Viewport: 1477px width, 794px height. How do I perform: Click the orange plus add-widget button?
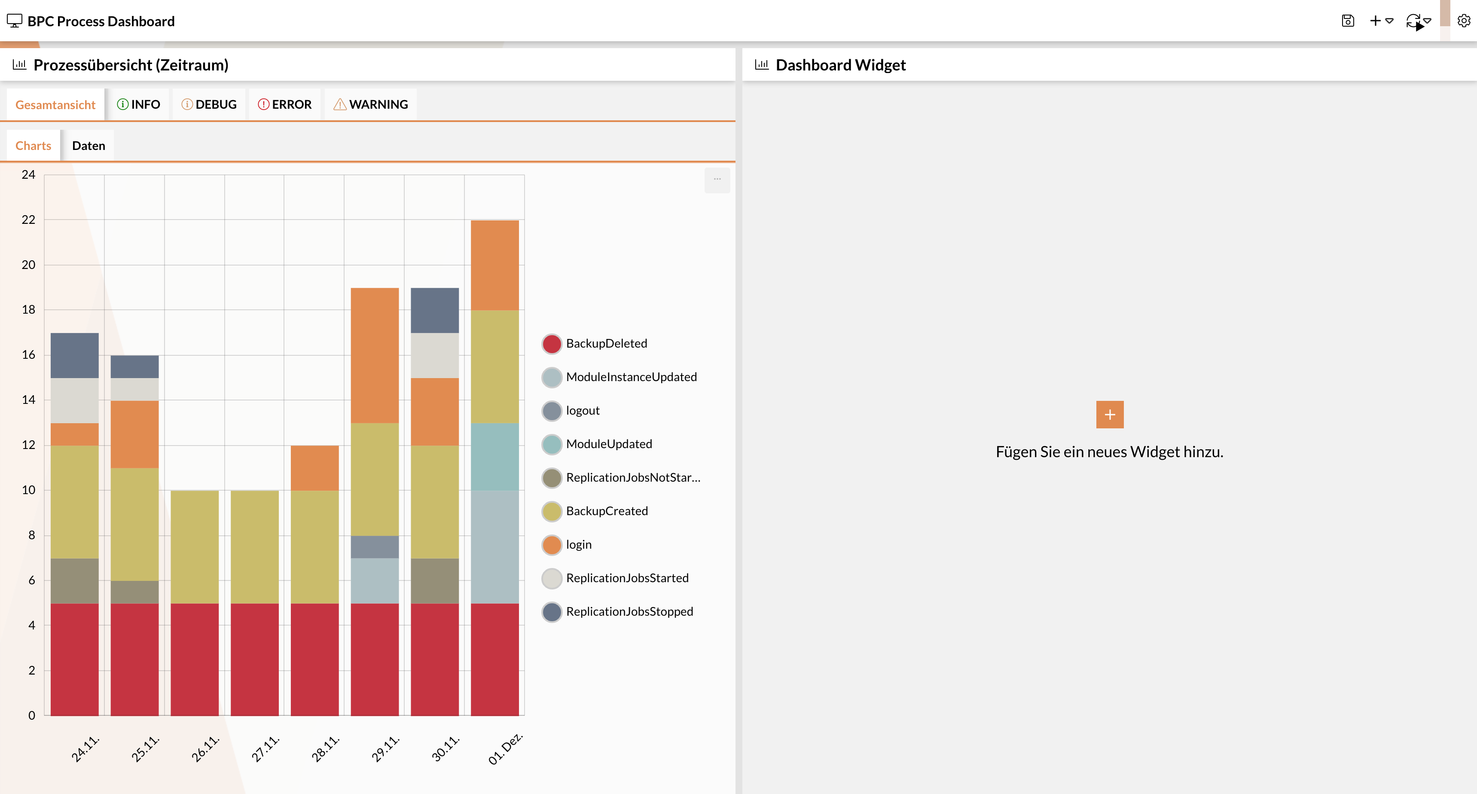coord(1110,415)
